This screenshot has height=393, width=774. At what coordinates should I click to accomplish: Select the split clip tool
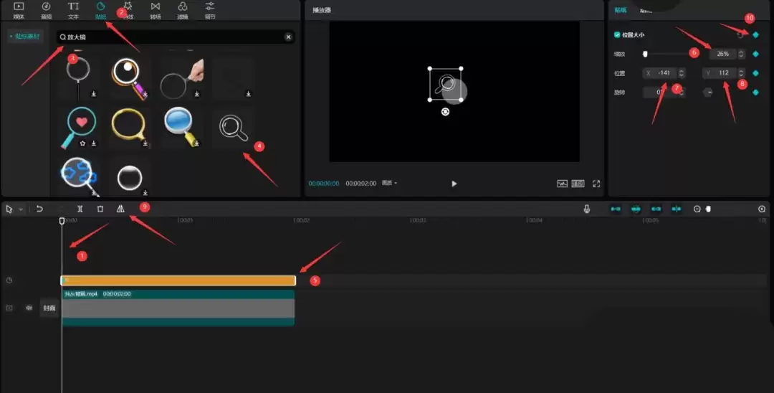point(80,209)
